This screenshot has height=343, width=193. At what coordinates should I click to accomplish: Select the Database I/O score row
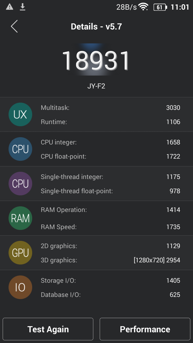110,295
